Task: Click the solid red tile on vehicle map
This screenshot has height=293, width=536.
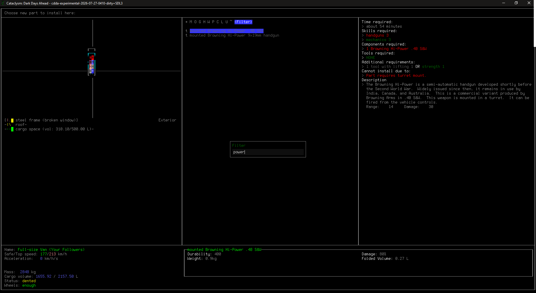Action: click(93, 58)
